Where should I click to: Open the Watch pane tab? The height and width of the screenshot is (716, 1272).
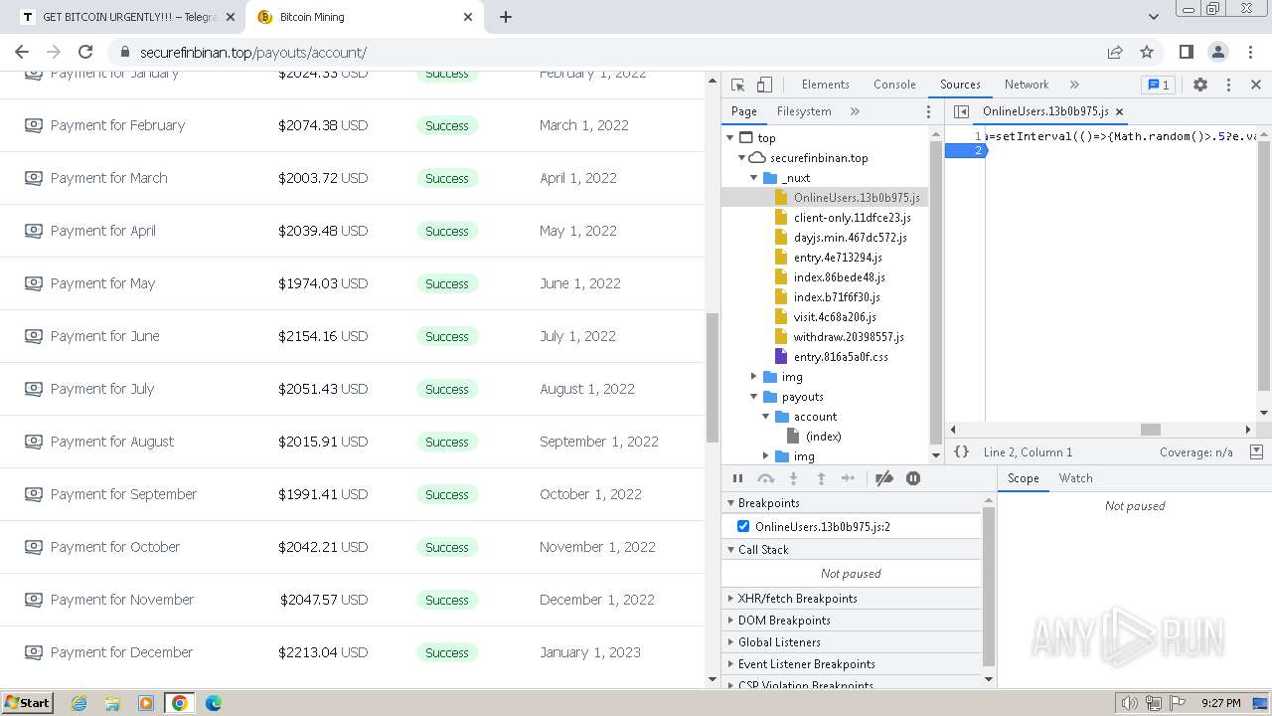[x=1075, y=478]
